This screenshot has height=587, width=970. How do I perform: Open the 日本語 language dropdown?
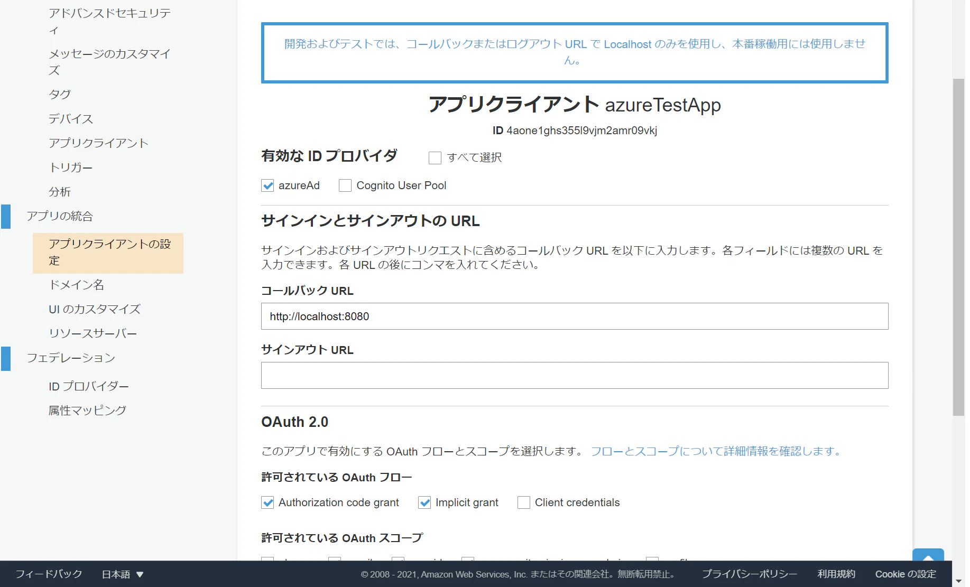[x=122, y=574]
